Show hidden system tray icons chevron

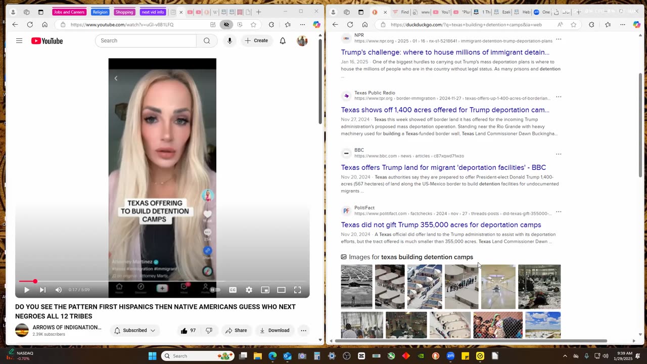click(565, 356)
